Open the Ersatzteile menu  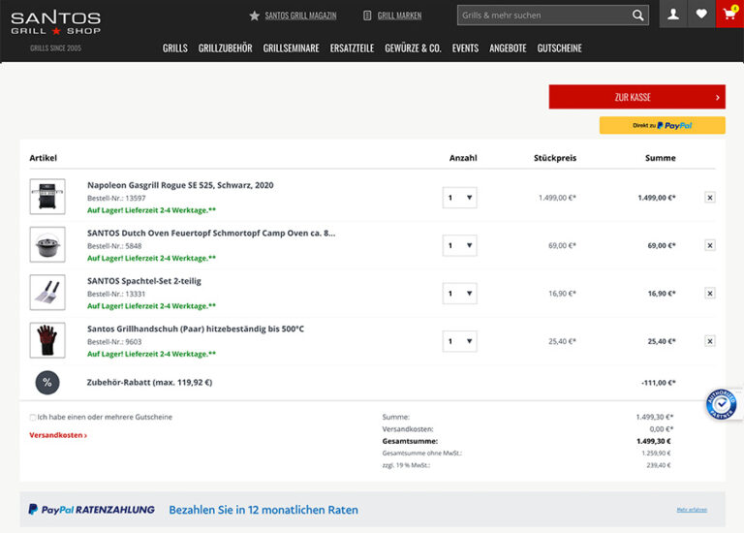point(352,47)
